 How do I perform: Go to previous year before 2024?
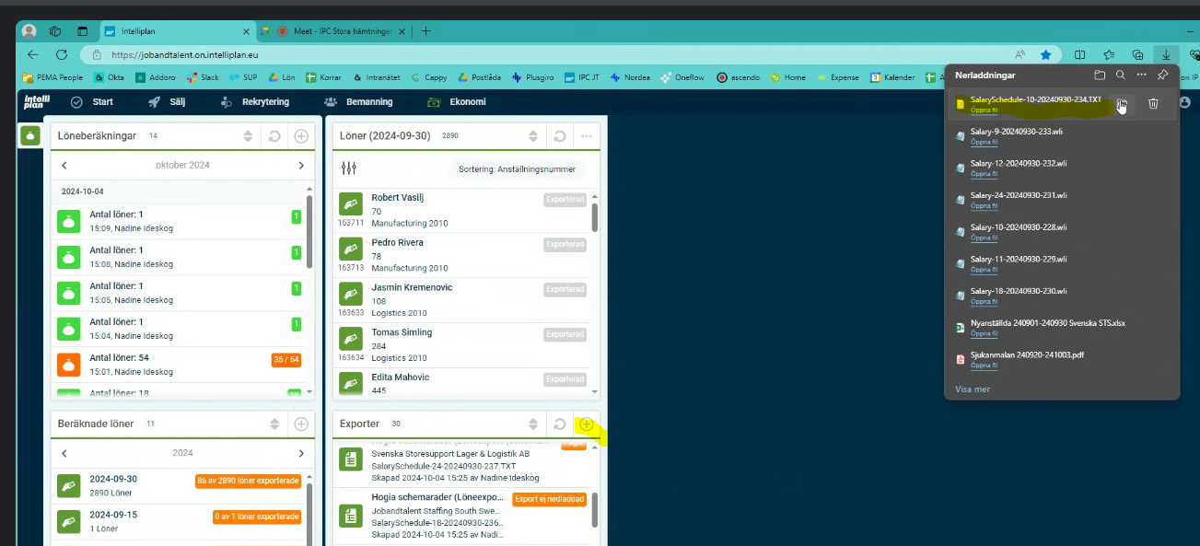click(64, 454)
